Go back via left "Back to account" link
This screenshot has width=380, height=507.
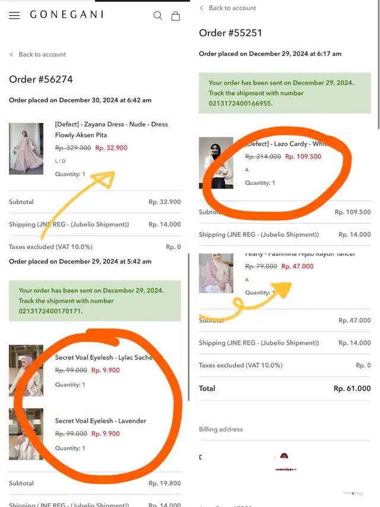42,54
